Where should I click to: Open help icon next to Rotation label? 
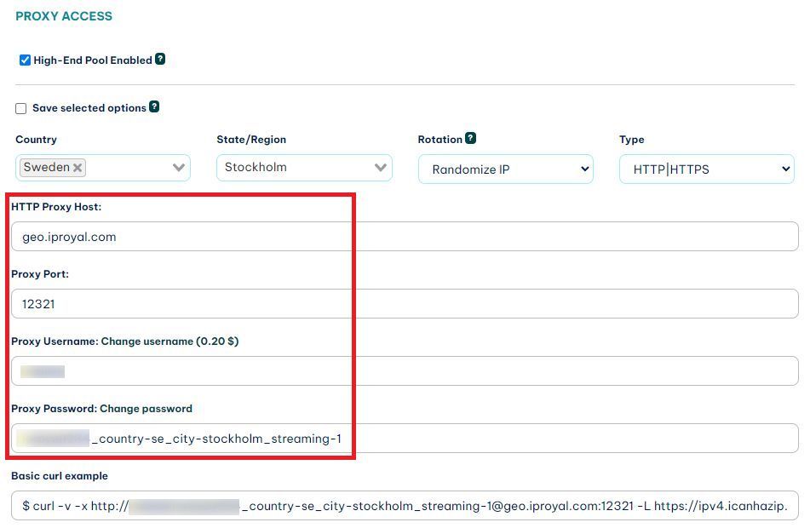pos(470,139)
